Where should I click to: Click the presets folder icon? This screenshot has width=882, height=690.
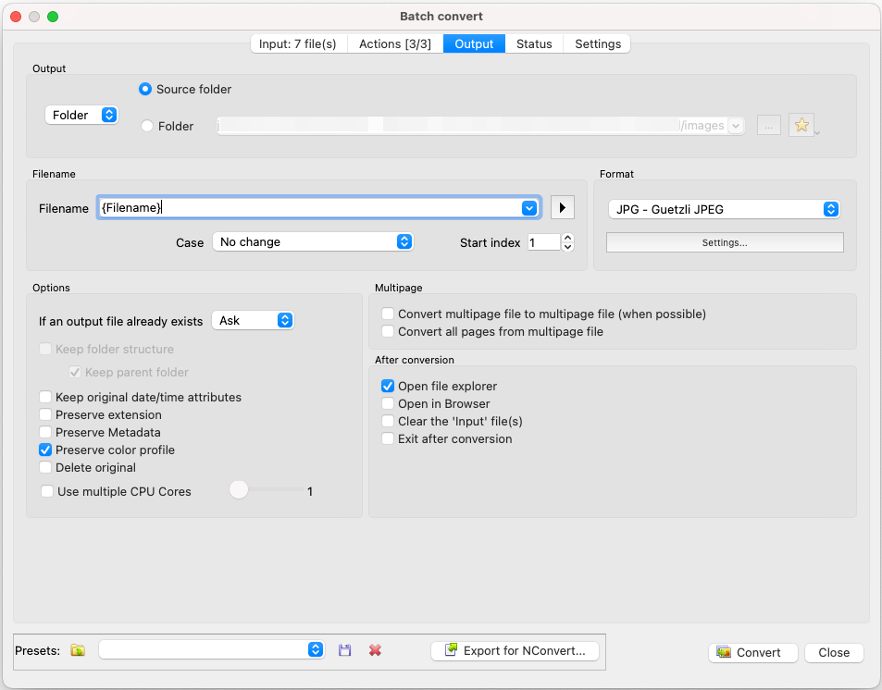click(79, 650)
